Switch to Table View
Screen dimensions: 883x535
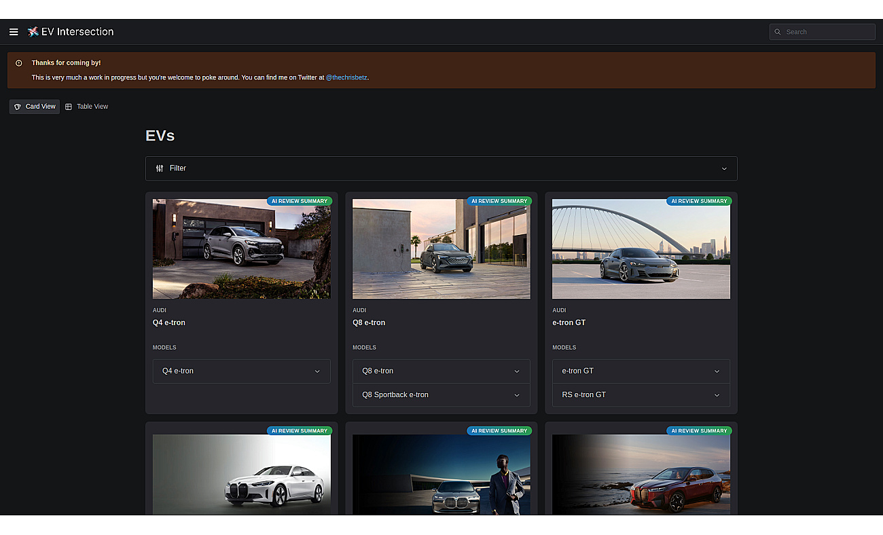(86, 107)
